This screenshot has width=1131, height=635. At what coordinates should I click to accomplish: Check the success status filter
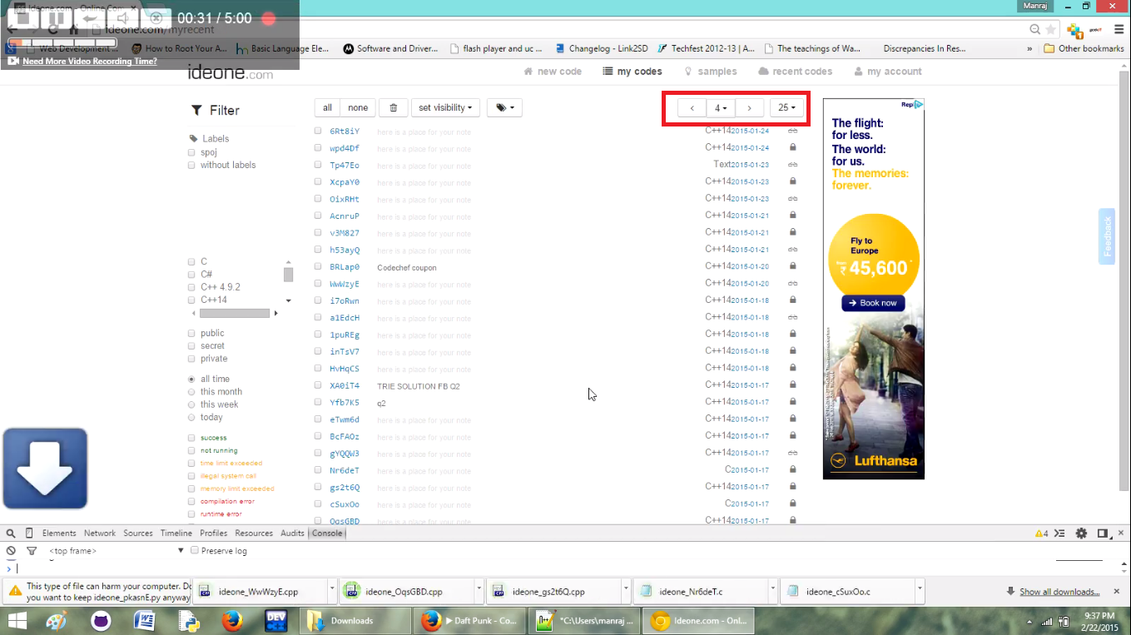[x=191, y=438]
